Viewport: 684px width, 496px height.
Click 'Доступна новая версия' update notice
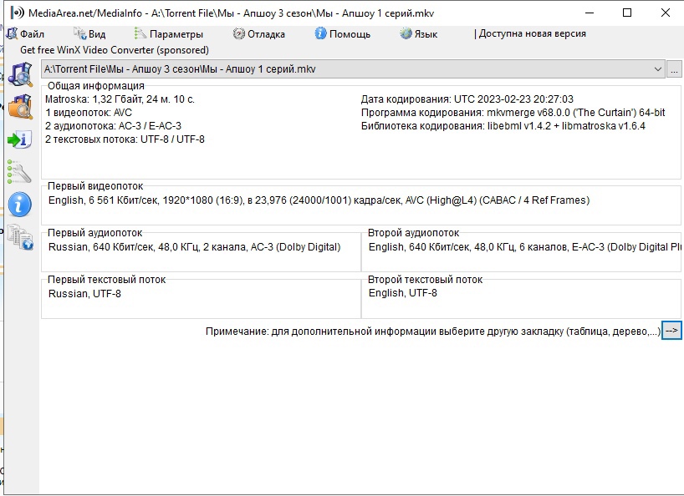pos(531,34)
